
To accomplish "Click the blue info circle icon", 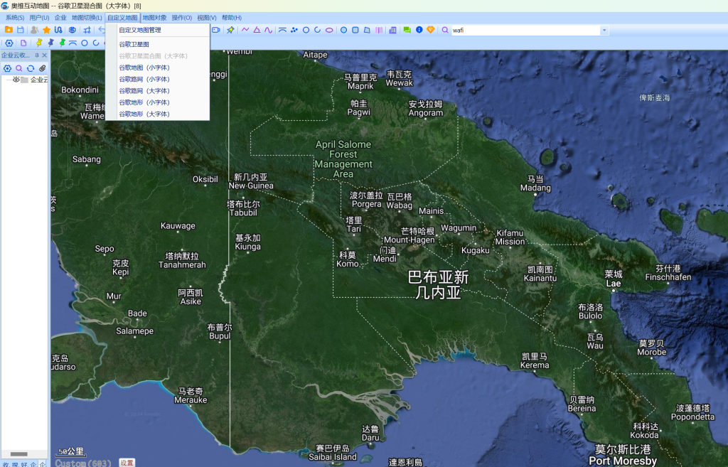I will 419,30.
